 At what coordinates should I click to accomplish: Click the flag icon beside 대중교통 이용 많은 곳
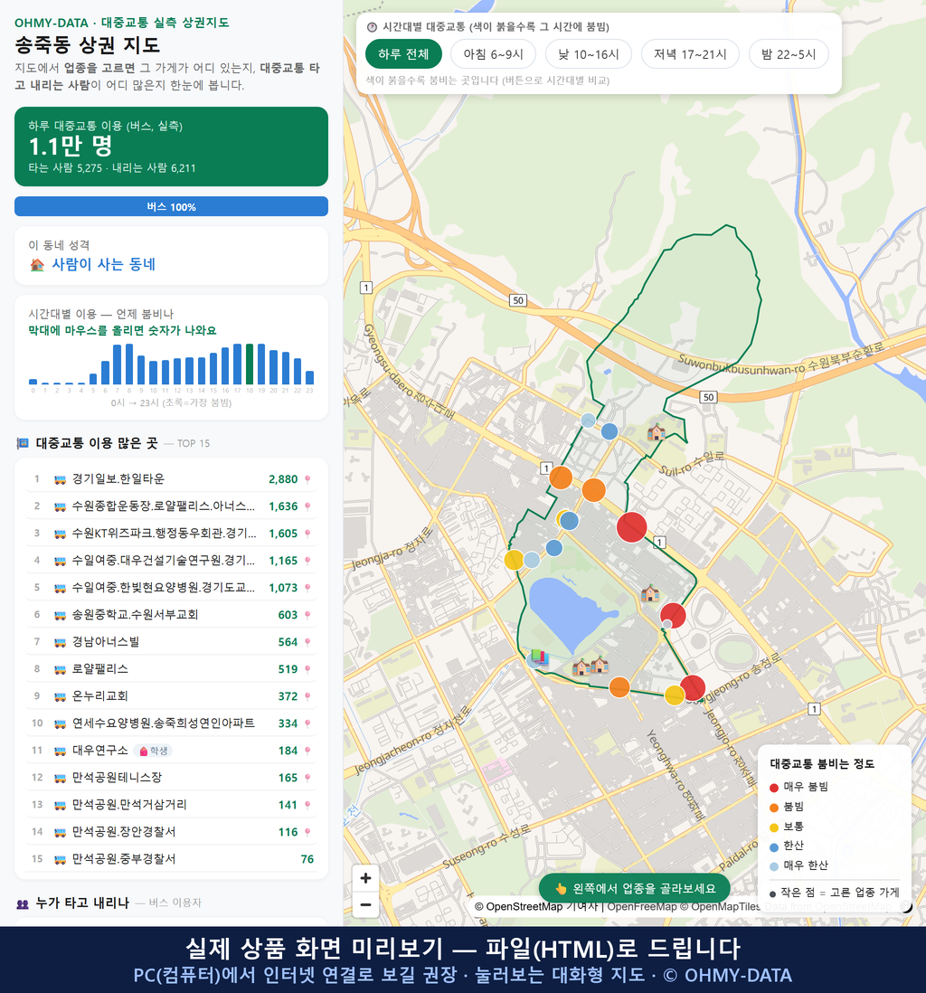tap(23, 443)
